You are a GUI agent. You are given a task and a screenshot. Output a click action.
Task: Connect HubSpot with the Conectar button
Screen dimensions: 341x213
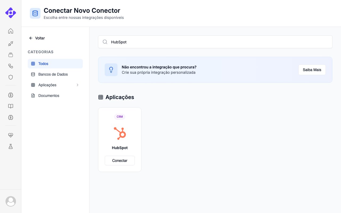120,161
